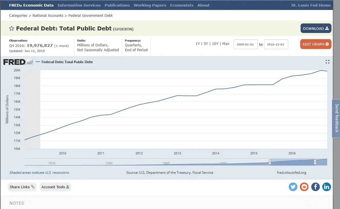Screen dimensions: 340x209
Task: Share on Twitter icon
Action: coord(293,187)
